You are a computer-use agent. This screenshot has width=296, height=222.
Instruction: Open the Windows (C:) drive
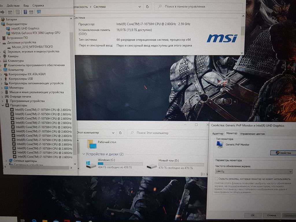point(106,160)
